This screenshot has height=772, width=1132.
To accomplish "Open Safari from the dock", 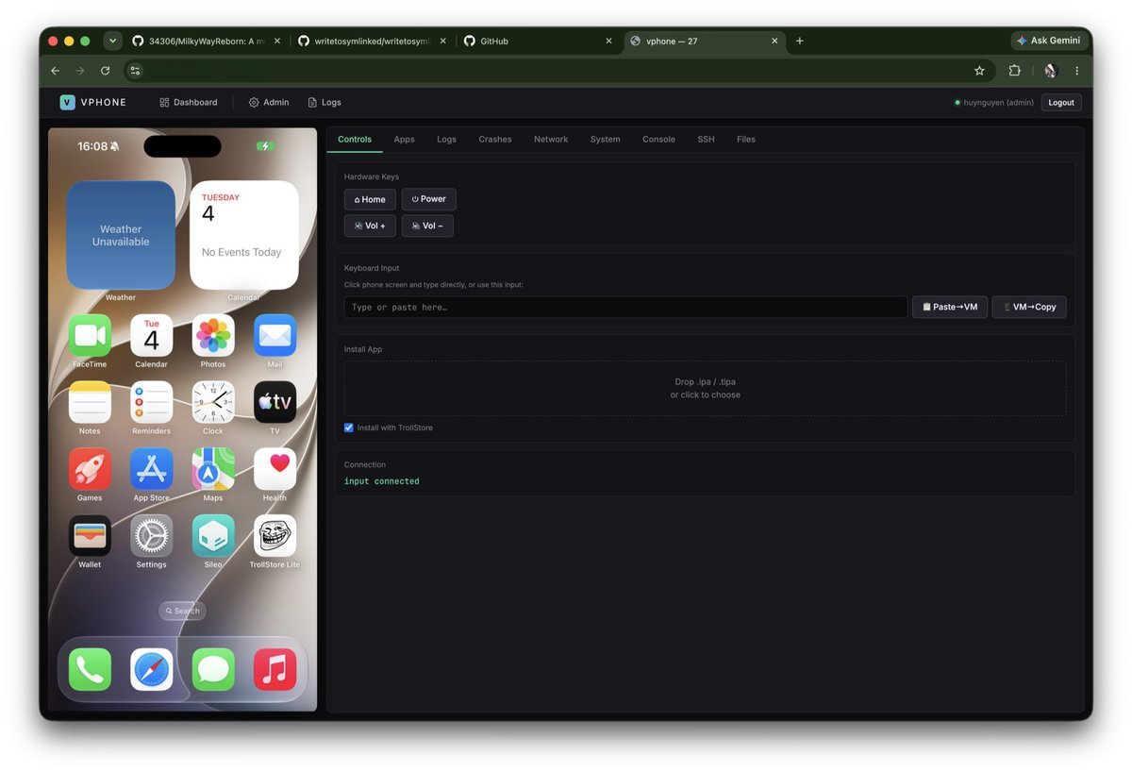I will [151, 669].
